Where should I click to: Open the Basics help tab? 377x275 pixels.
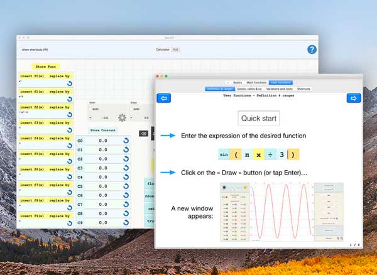pyautogui.click(x=238, y=83)
